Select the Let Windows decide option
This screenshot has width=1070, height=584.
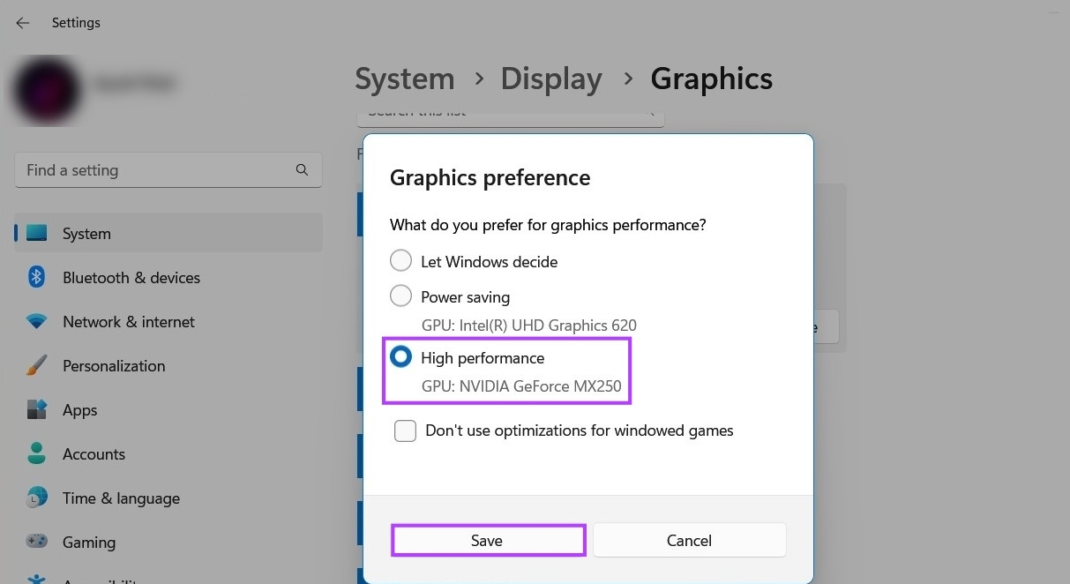400,260
